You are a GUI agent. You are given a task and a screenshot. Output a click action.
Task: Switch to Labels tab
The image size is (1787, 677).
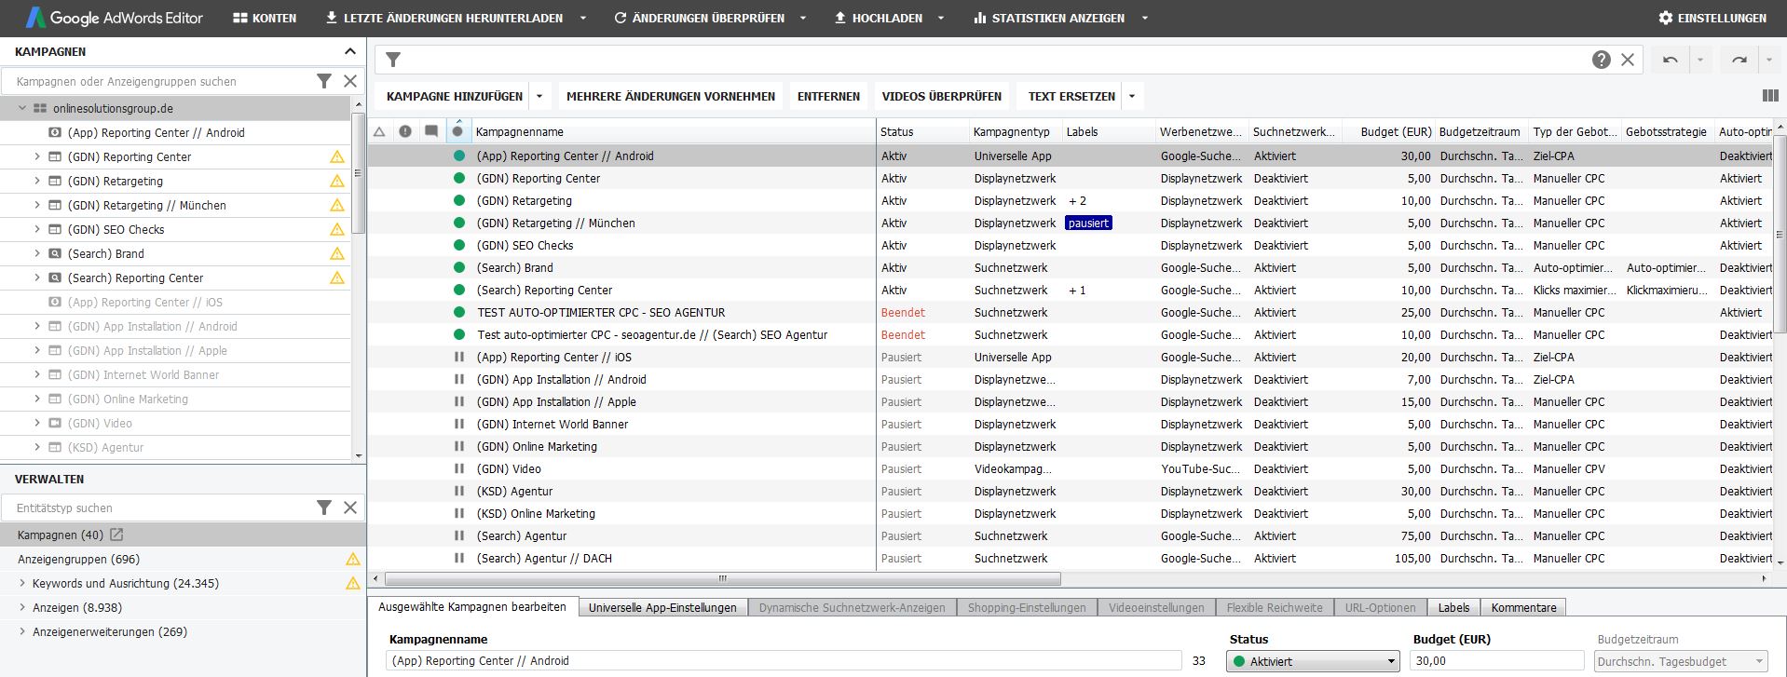pyautogui.click(x=1453, y=607)
